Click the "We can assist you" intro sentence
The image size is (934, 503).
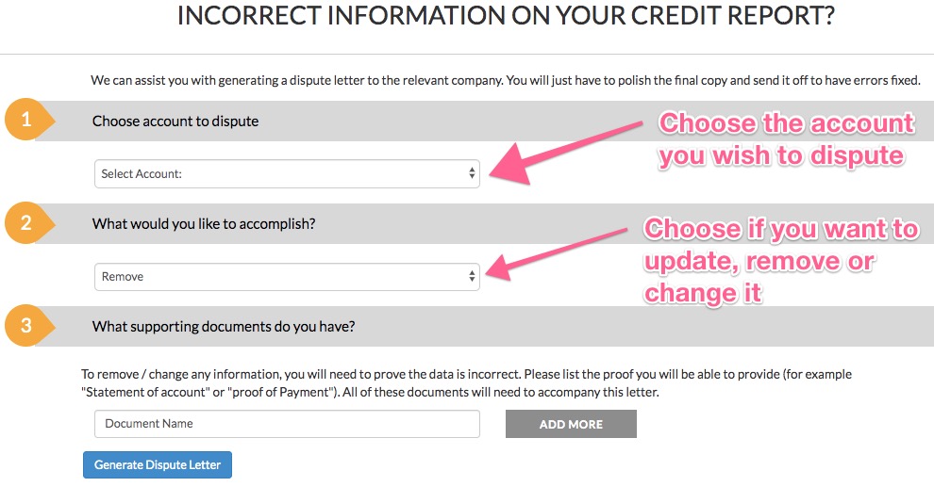click(x=505, y=81)
